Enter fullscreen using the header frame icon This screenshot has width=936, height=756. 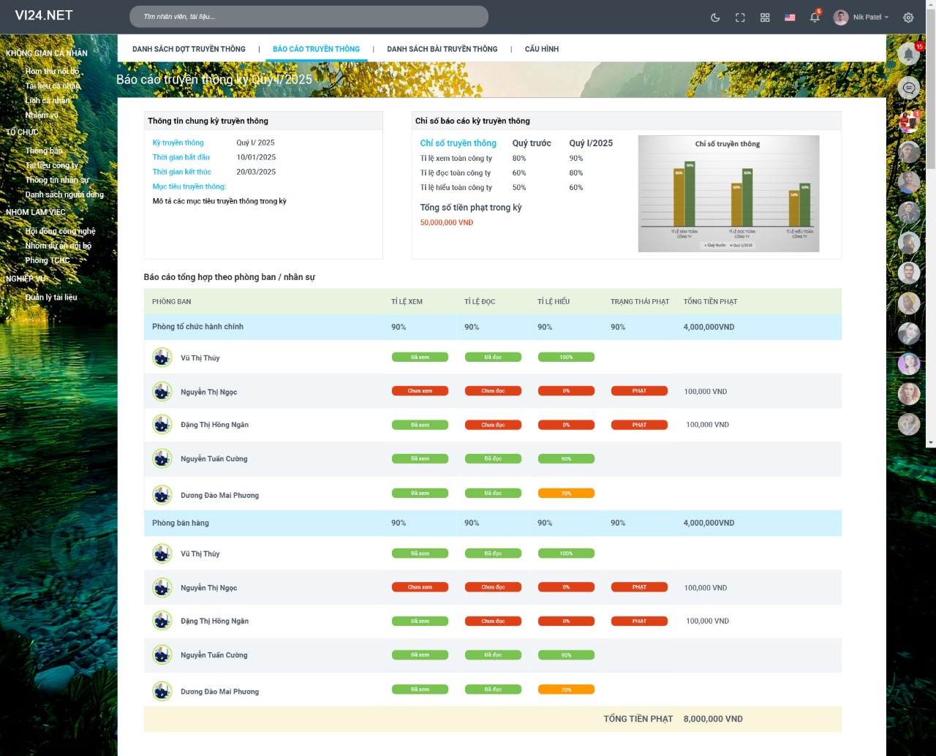coord(740,18)
